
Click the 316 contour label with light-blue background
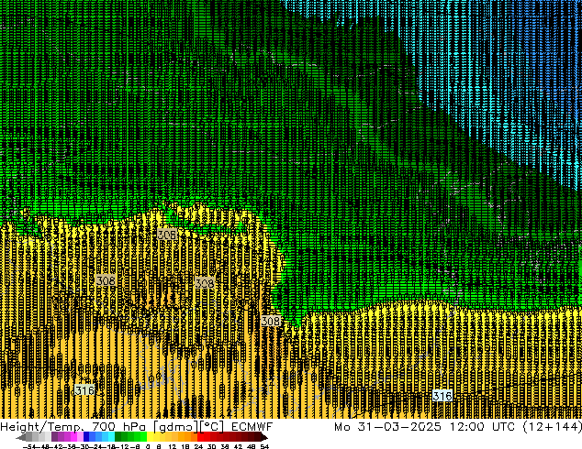pos(442,396)
